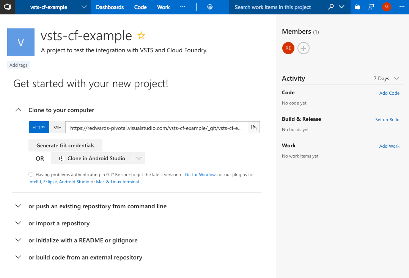Follow the Set up Build link
Image resolution: width=409 pixels, height=278 pixels.
point(387,120)
